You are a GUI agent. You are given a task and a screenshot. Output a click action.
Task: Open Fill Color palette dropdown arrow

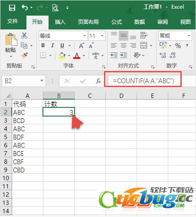pyautogui.click(x=69, y=55)
